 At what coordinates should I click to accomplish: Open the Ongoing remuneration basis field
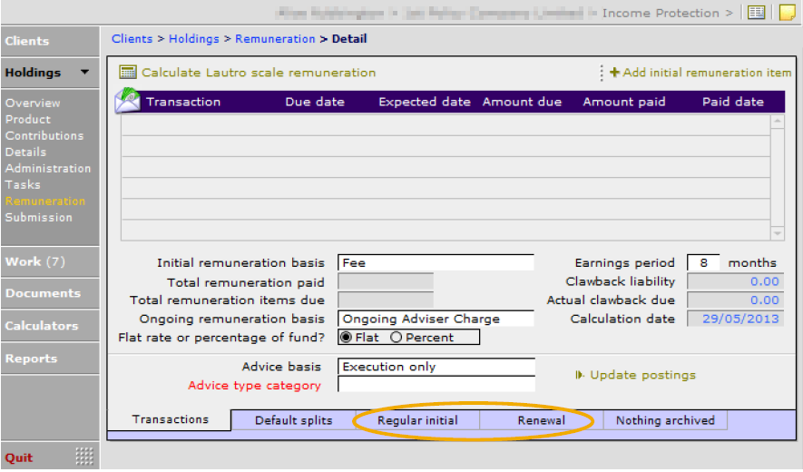click(436, 319)
